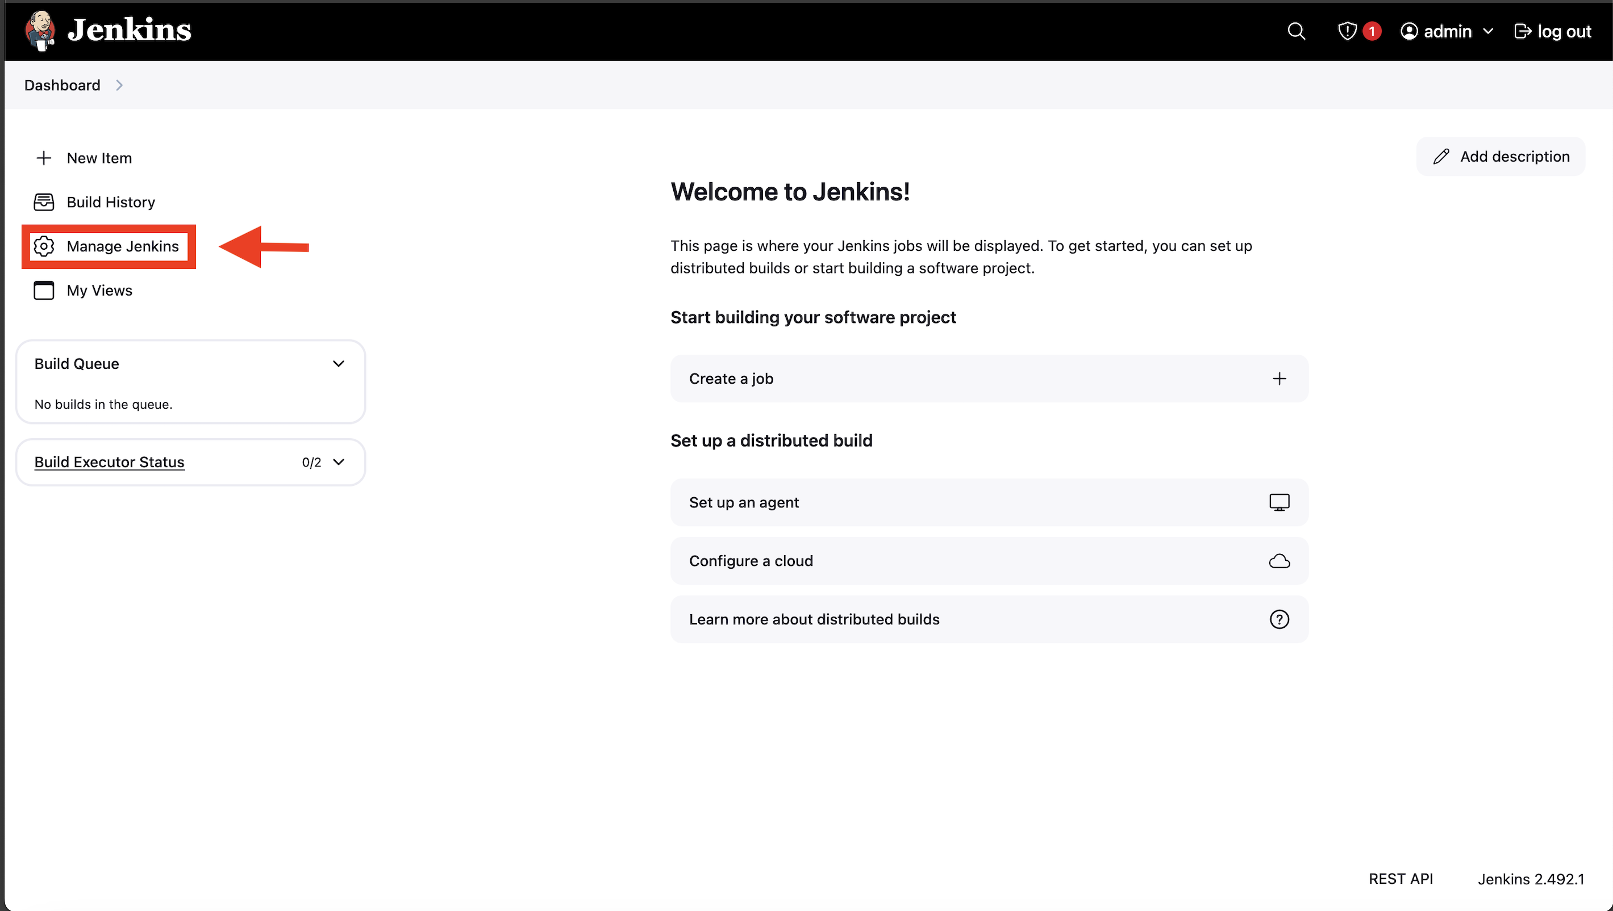
Task: Select Manage Jenkins from sidebar
Action: [x=123, y=246]
